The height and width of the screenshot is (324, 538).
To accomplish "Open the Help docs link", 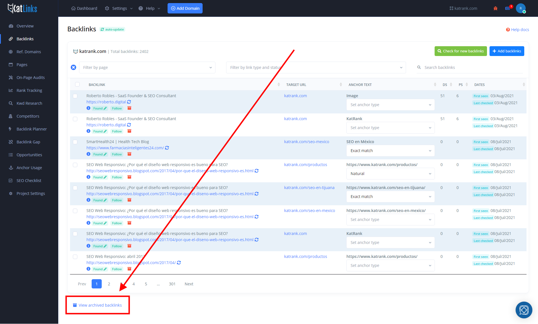I will tap(517, 30).
